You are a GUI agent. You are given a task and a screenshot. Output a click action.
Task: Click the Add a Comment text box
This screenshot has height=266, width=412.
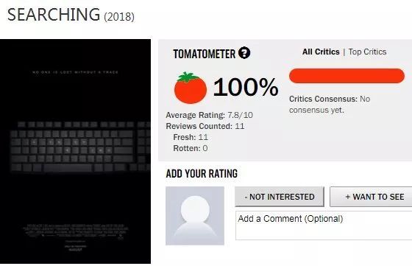tap(324, 225)
